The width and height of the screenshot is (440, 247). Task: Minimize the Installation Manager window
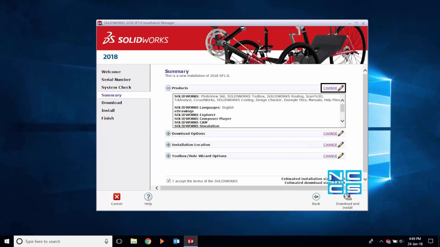pyautogui.click(x=349, y=23)
